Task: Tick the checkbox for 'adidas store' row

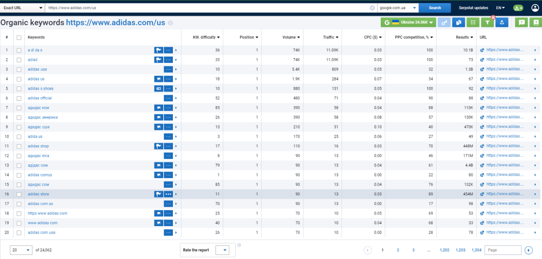Action: (x=19, y=194)
